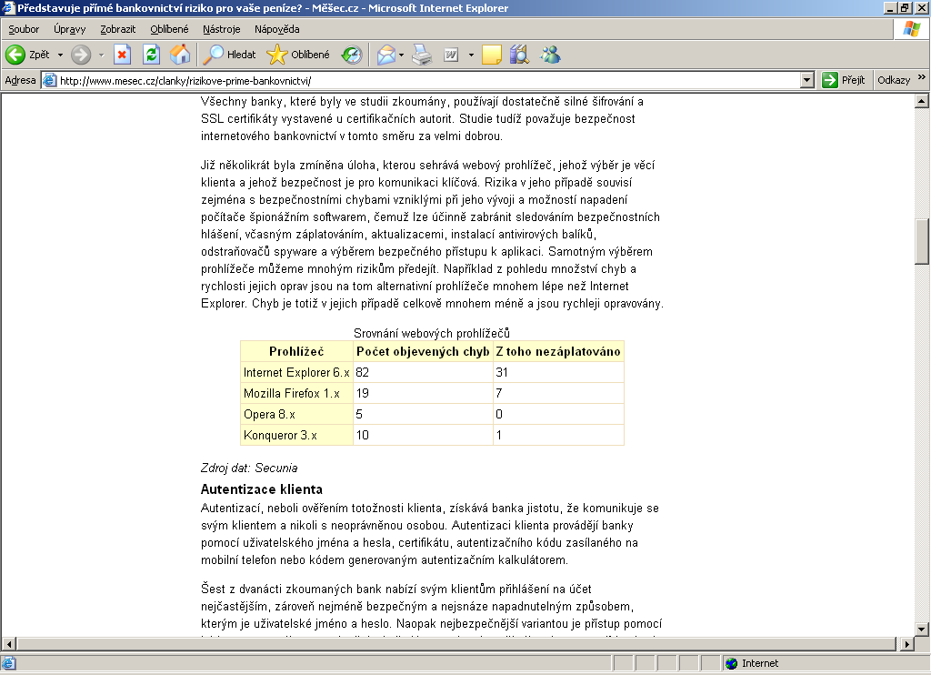Open the Hledat search magnifier
Screen dimensions: 931x675
229,55
